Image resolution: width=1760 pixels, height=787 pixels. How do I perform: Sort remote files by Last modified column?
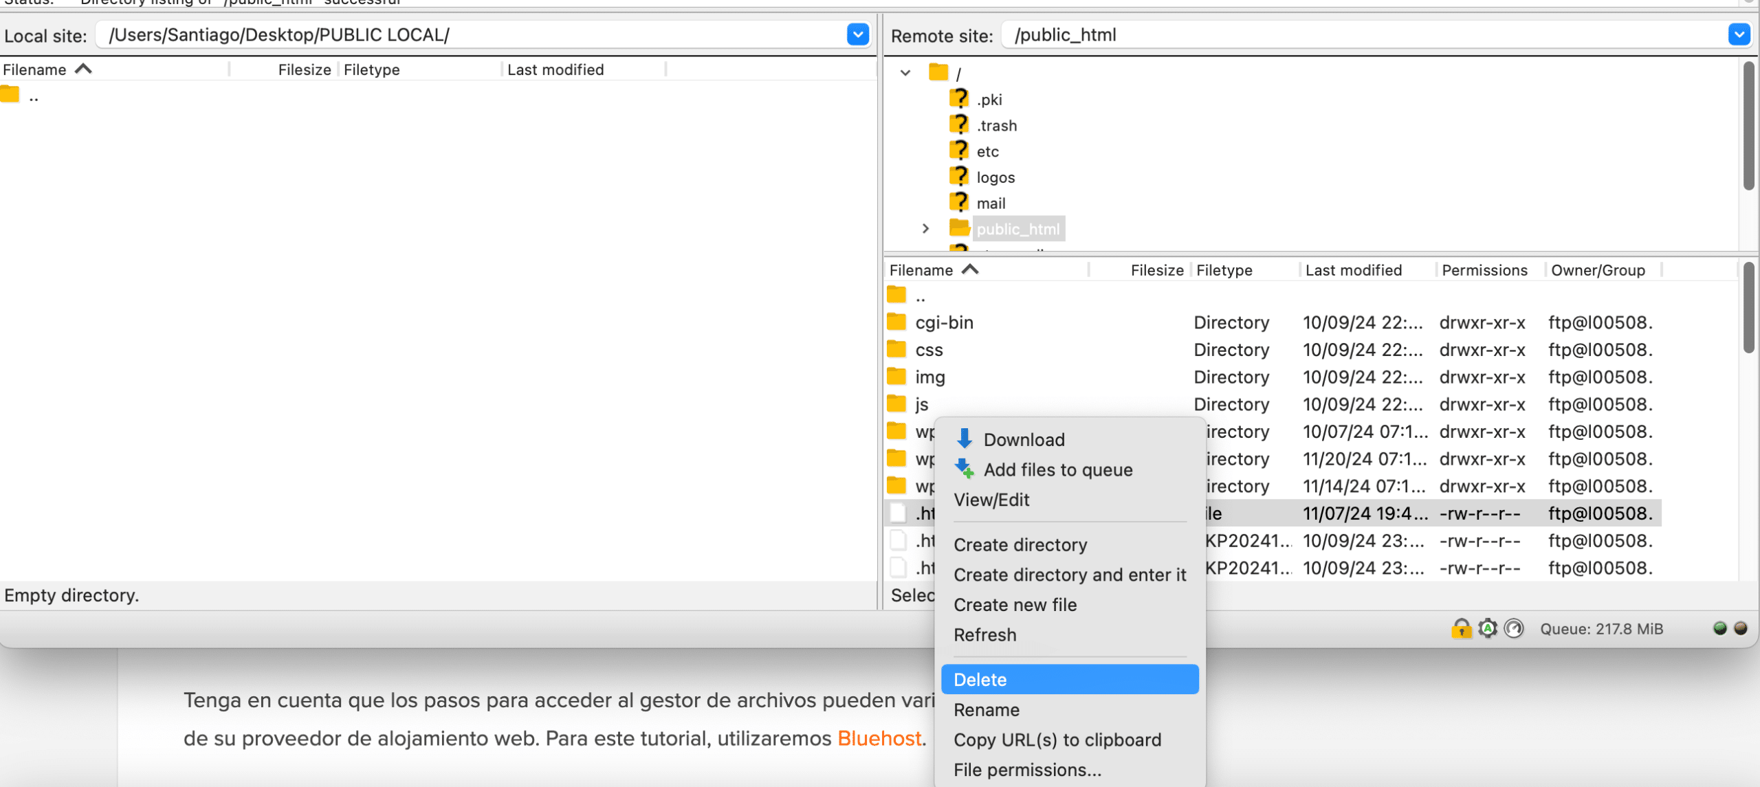coord(1353,270)
